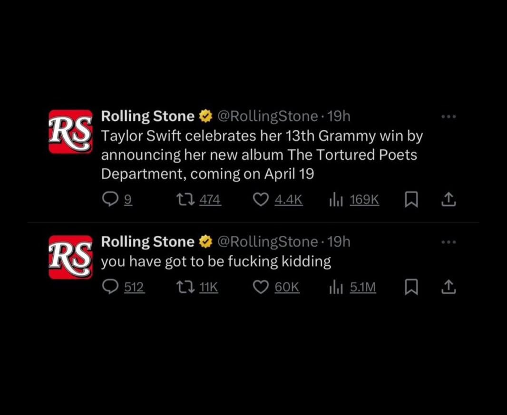This screenshot has width=507, height=415.
Task: Share the second Rolling Stone tweet
Action: [448, 288]
